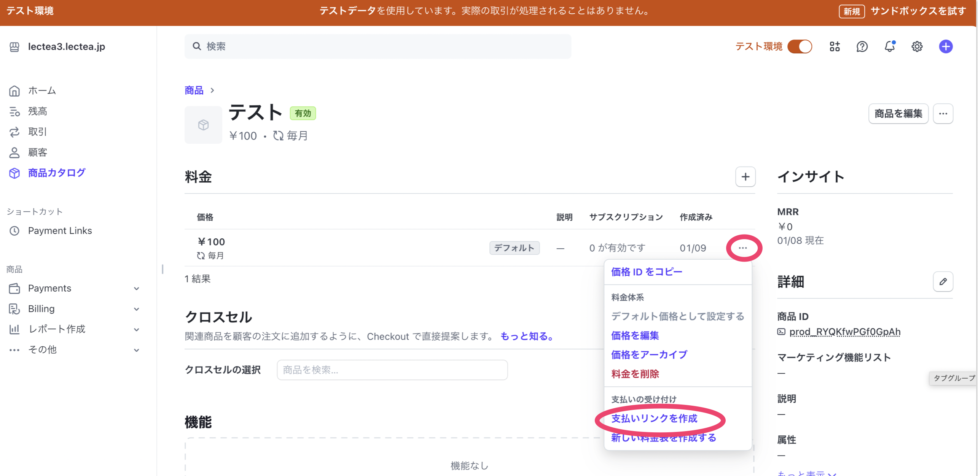Click the クロスセルの選択 product search field
This screenshot has height=476, width=978.
click(392, 370)
